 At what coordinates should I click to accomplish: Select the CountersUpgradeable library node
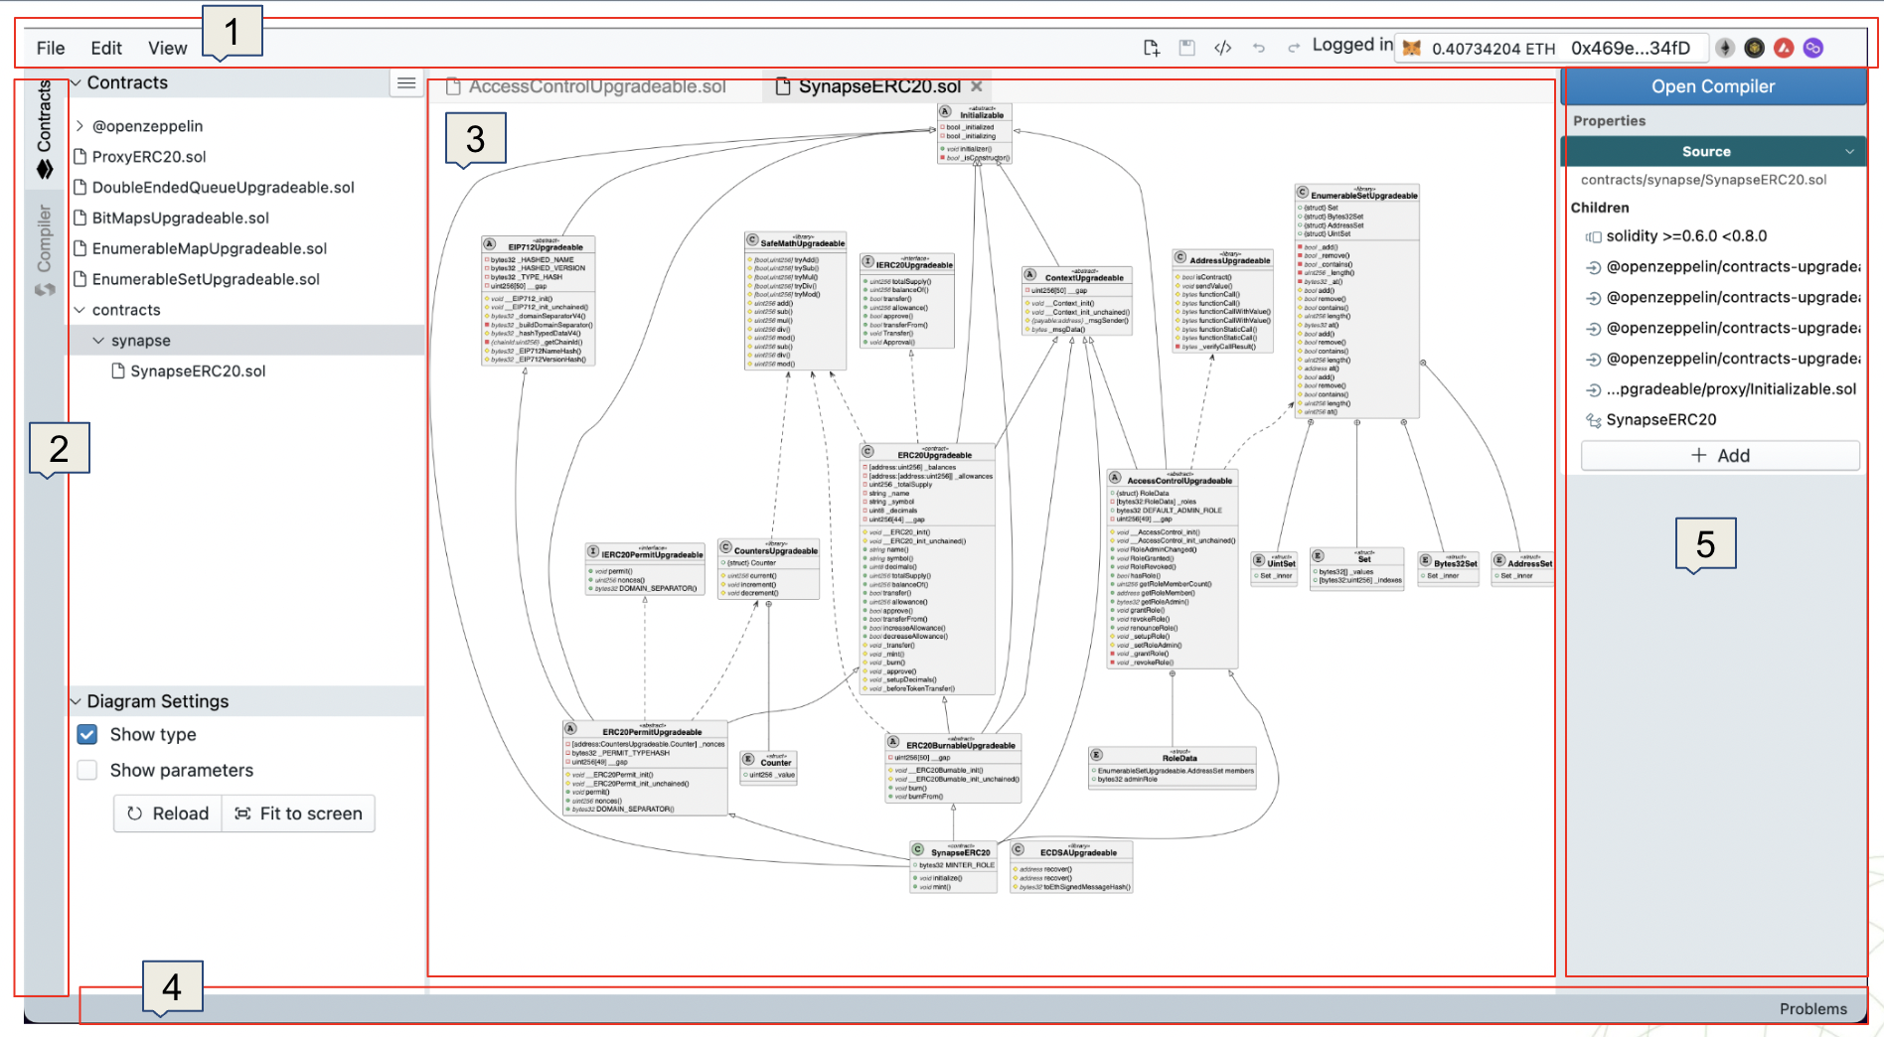tap(769, 569)
